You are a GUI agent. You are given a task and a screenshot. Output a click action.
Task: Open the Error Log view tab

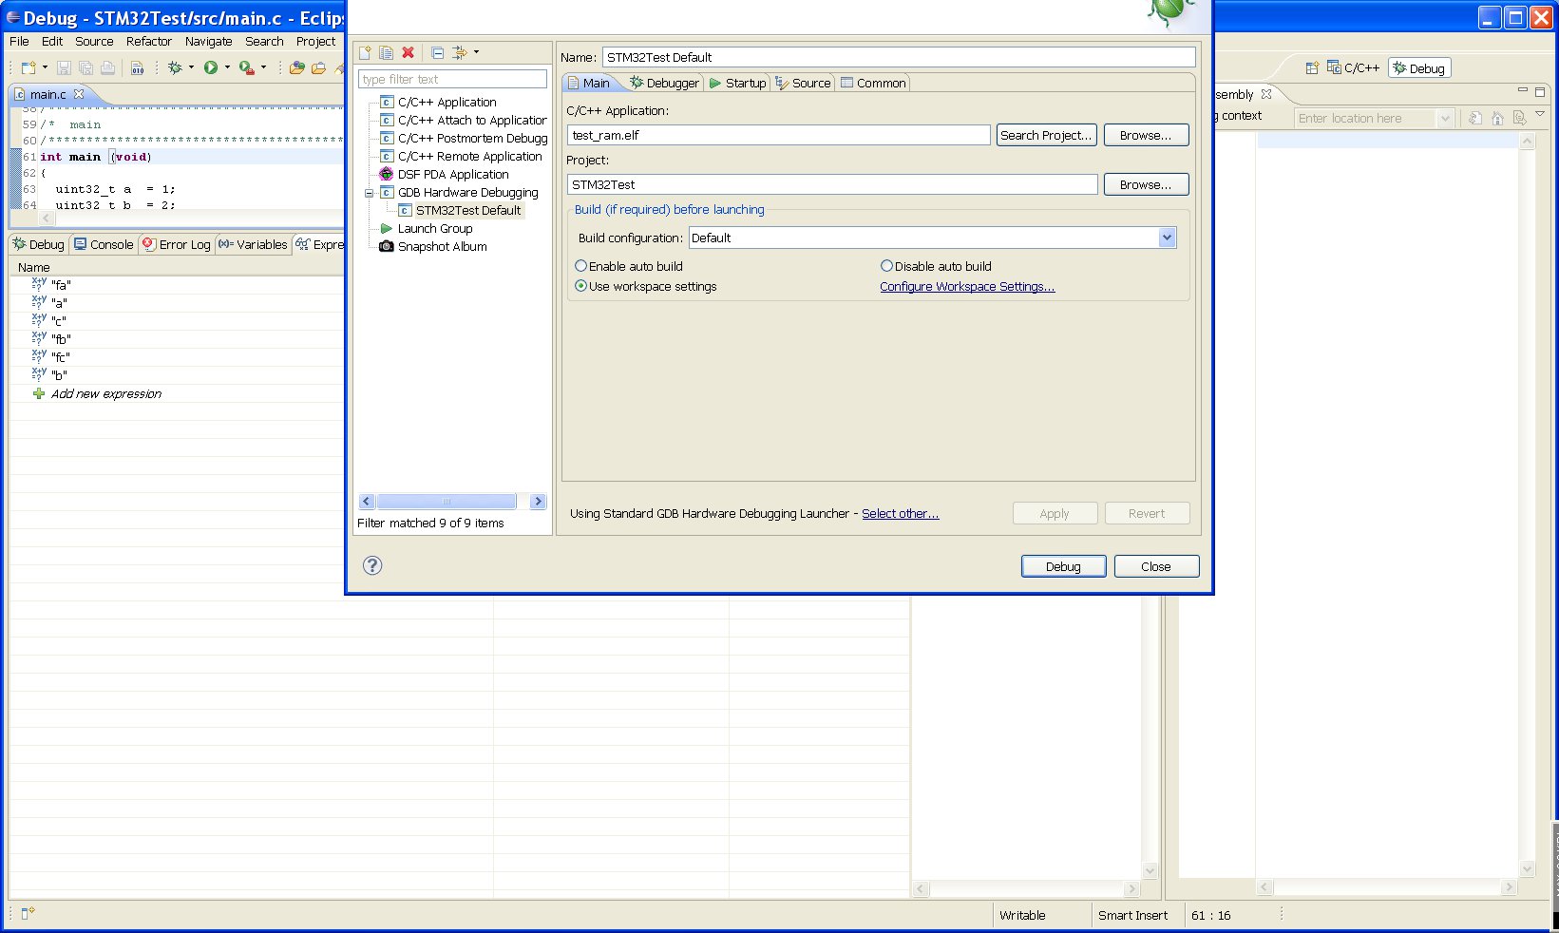(x=176, y=244)
